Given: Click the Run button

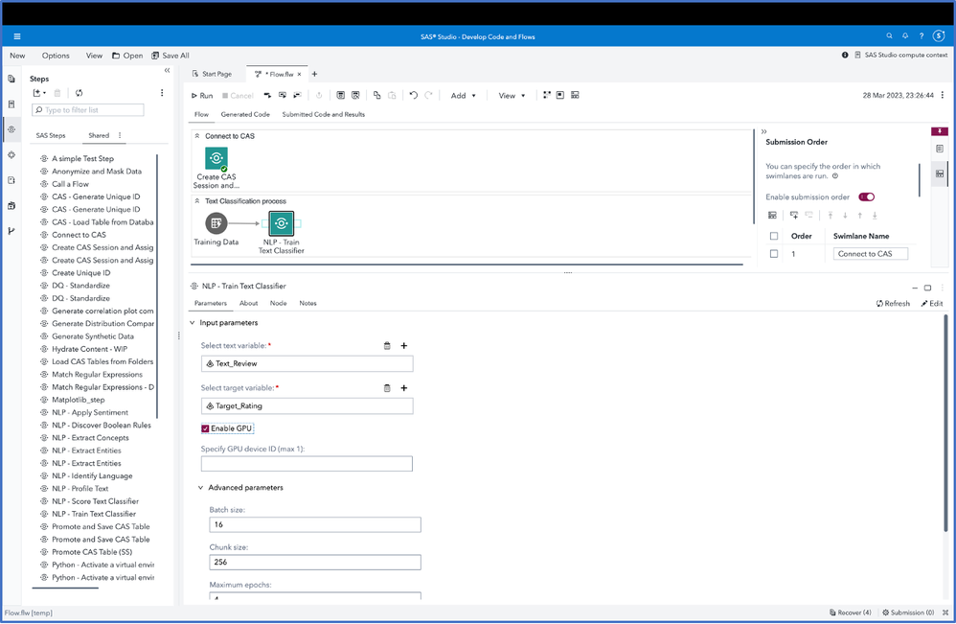Looking at the screenshot, I should tap(202, 96).
